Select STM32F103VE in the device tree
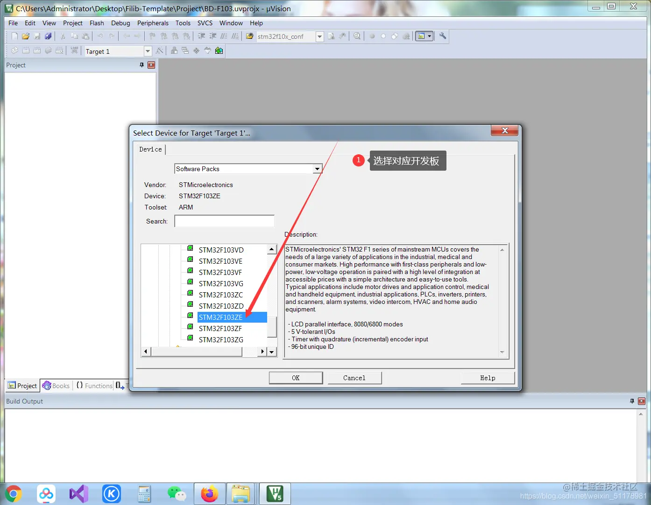This screenshot has width=651, height=505. [220, 261]
